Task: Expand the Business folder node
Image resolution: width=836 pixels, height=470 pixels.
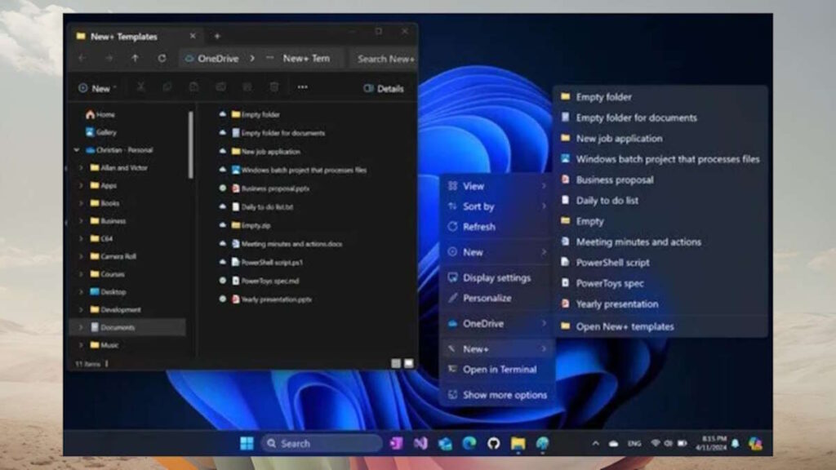Action: tap(81, 220)
